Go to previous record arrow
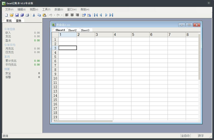This screenshot has width=214, height=140. (x=101, y=15)
